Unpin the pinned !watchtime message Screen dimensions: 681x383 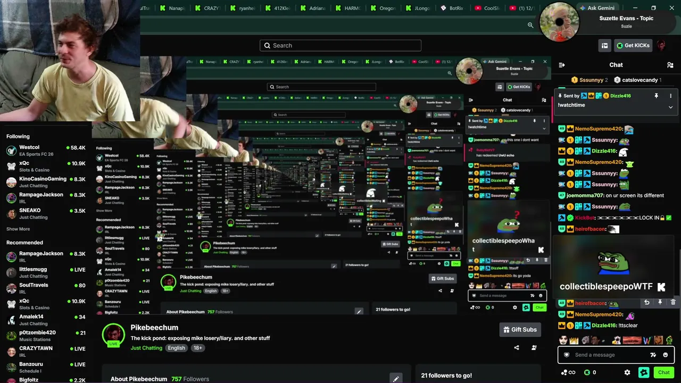click(656, 96)
